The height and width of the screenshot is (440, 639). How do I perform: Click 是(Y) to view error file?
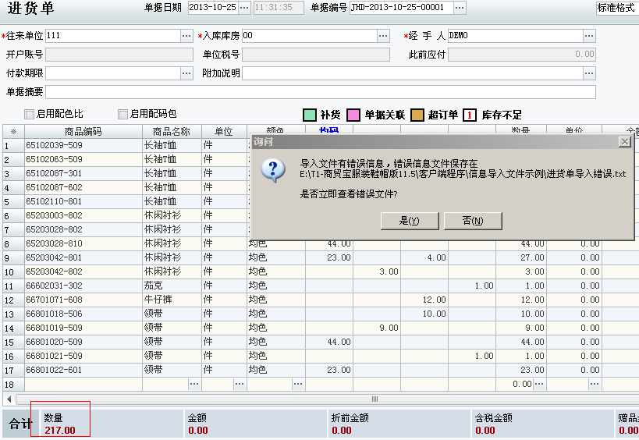click(410, 221)
